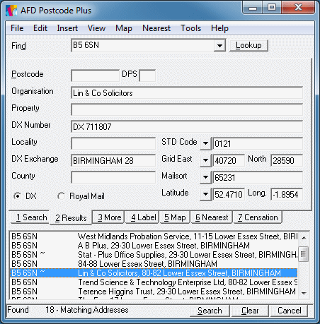Focus the Postcode input field
Image resolution: width=320 pixels, height=324 pixels.
[96, 76]
